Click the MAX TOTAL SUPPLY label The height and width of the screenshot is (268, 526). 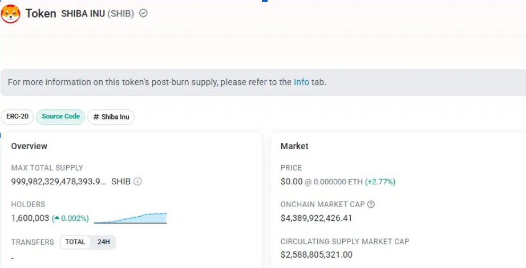tap(47, 168)
